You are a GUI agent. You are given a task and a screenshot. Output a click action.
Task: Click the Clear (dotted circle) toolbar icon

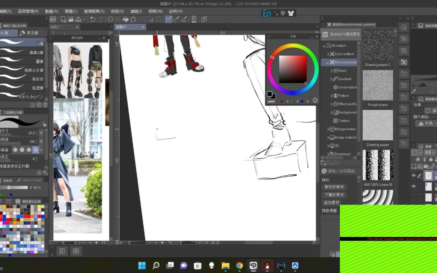111,19
